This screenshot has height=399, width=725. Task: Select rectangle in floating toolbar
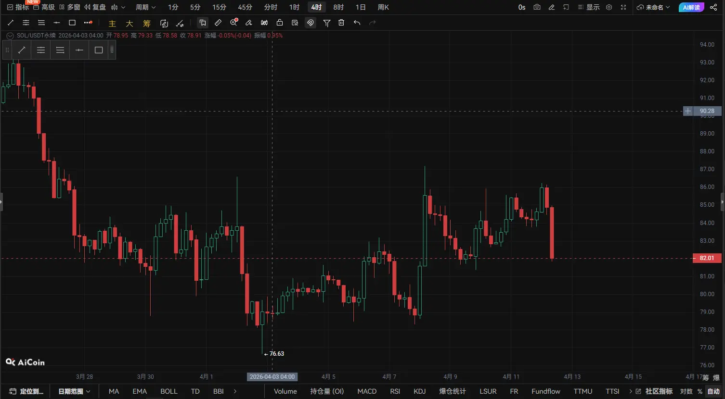(99, 50)
